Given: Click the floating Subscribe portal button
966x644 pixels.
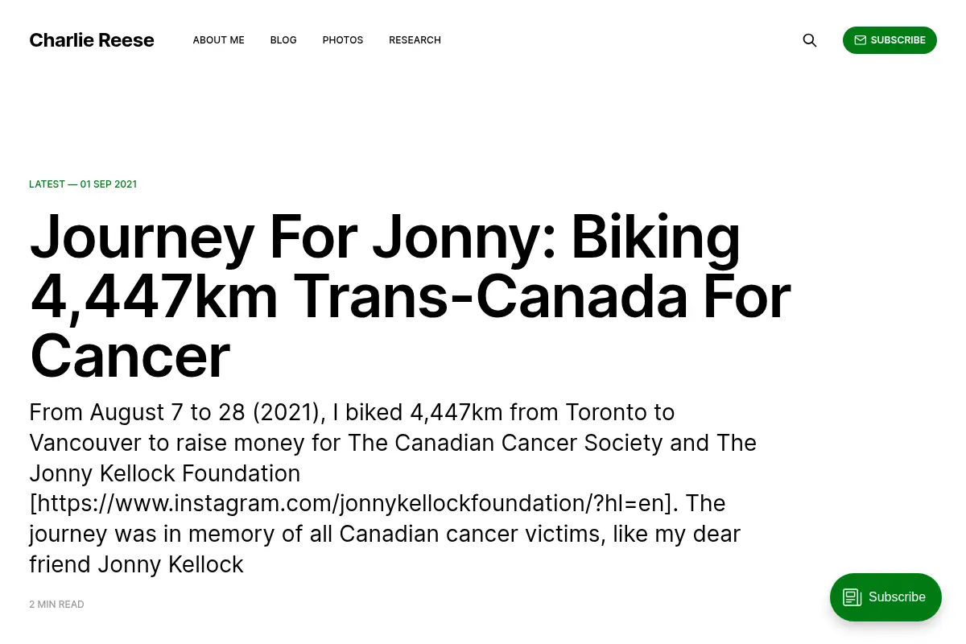Looking at the screenshot, I should point(885,597).
